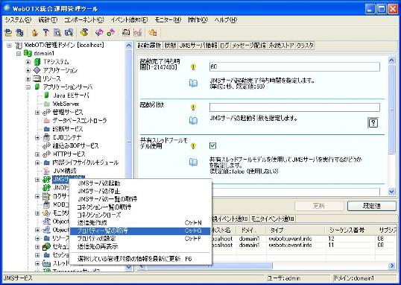Click the printer-like toolbar icon
Image resolution: width=401 pixels, height=285 pixels.
pyautogui.click(x=126, y=33)
